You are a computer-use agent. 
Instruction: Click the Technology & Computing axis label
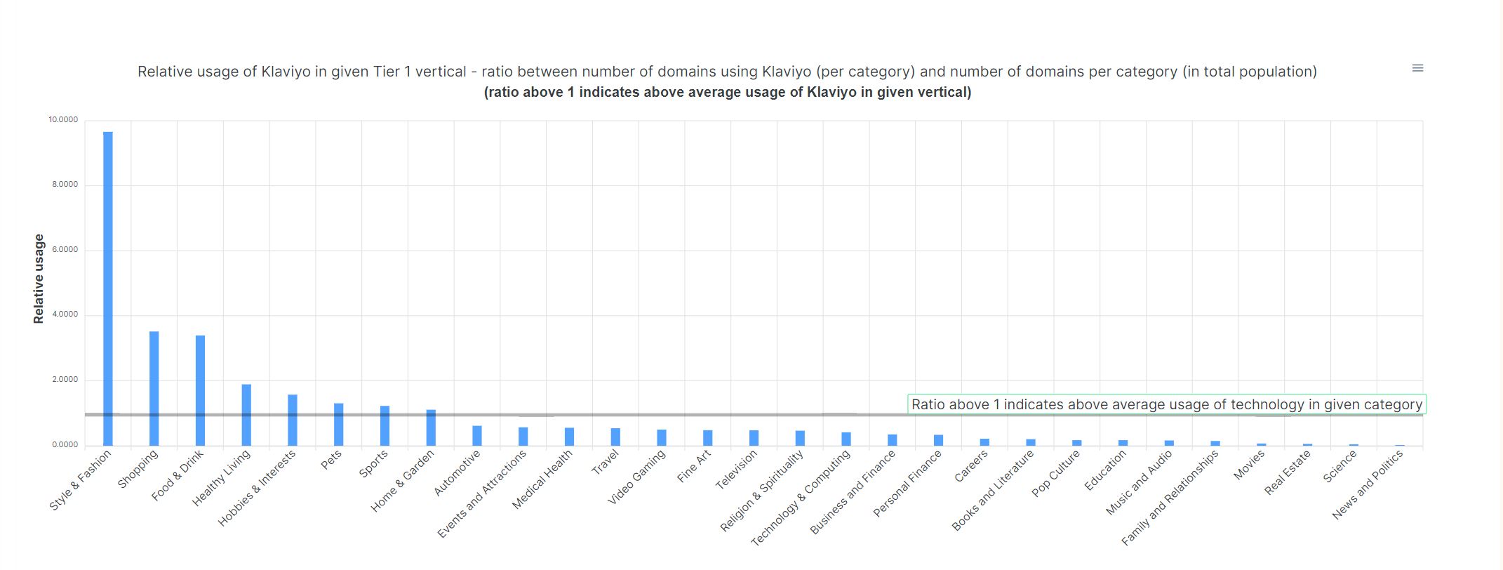click(801, 498)
